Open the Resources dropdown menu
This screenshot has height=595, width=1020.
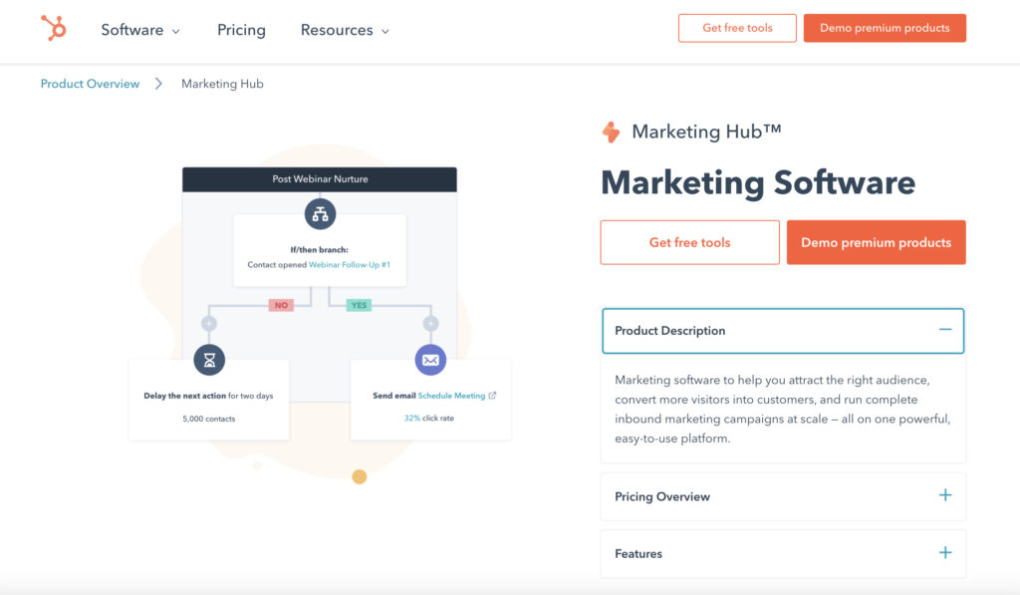pyautogui.click(x=345, y=30)
